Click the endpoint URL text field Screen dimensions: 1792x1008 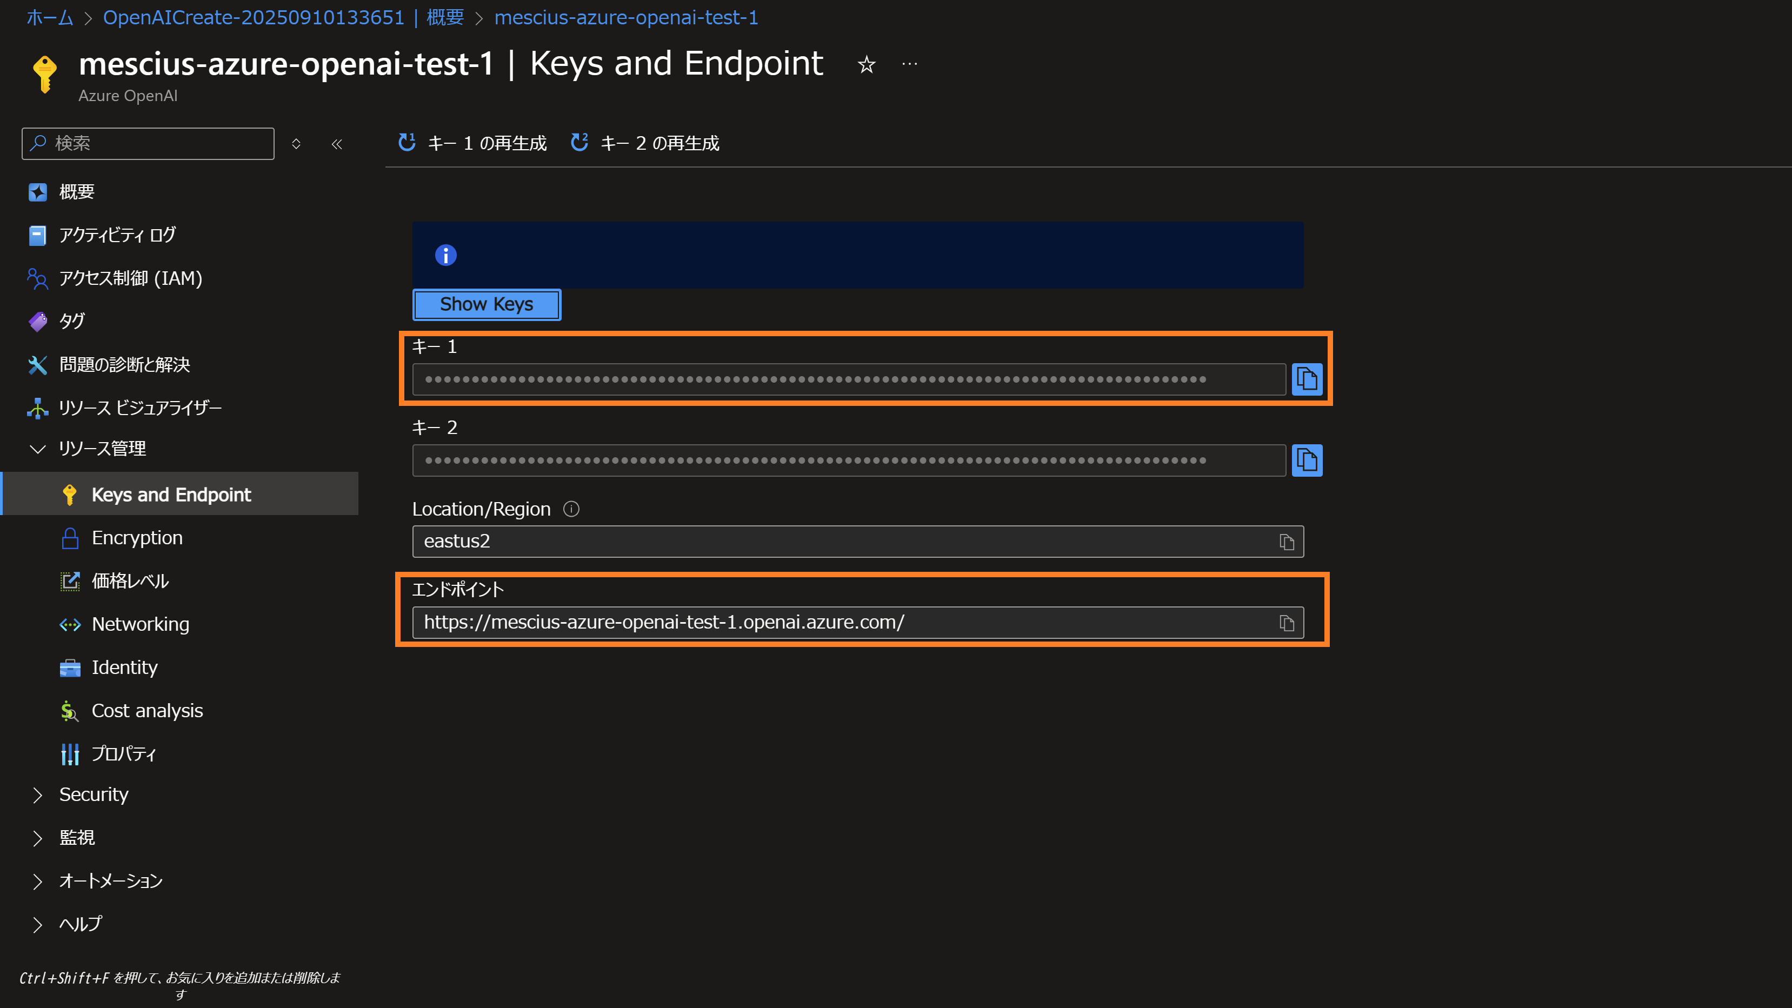pos(858,623)
